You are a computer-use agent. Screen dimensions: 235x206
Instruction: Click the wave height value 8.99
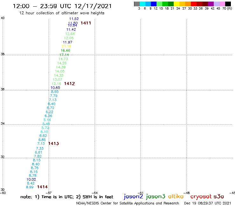[30, 187]
